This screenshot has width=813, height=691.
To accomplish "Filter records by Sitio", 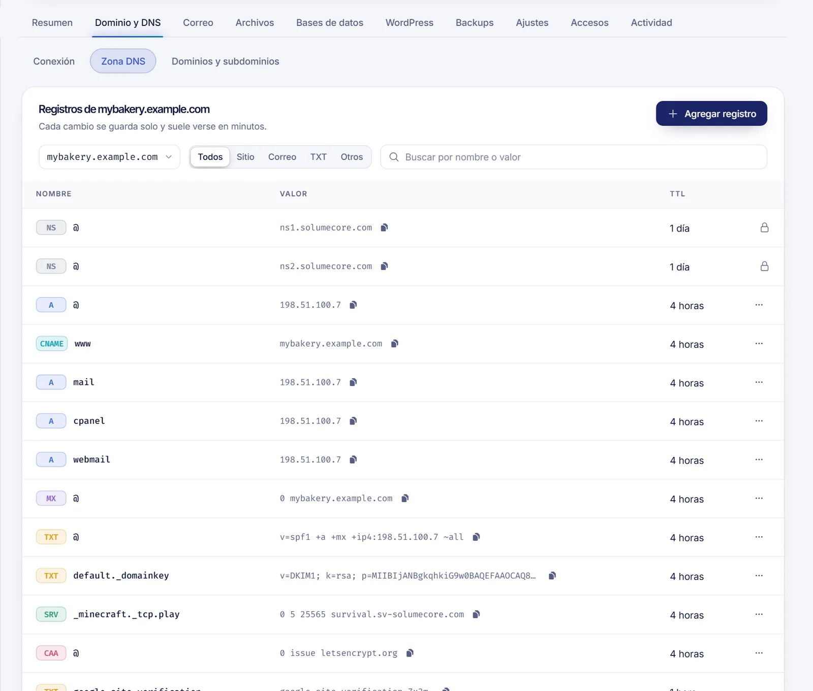I will 245,157.
